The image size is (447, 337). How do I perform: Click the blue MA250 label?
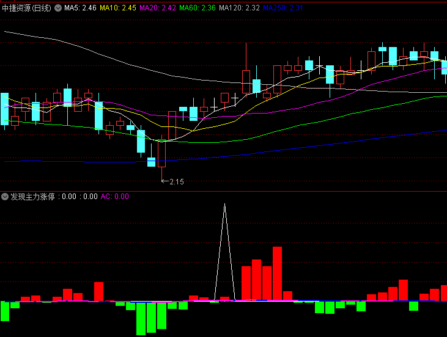point(283,8)
